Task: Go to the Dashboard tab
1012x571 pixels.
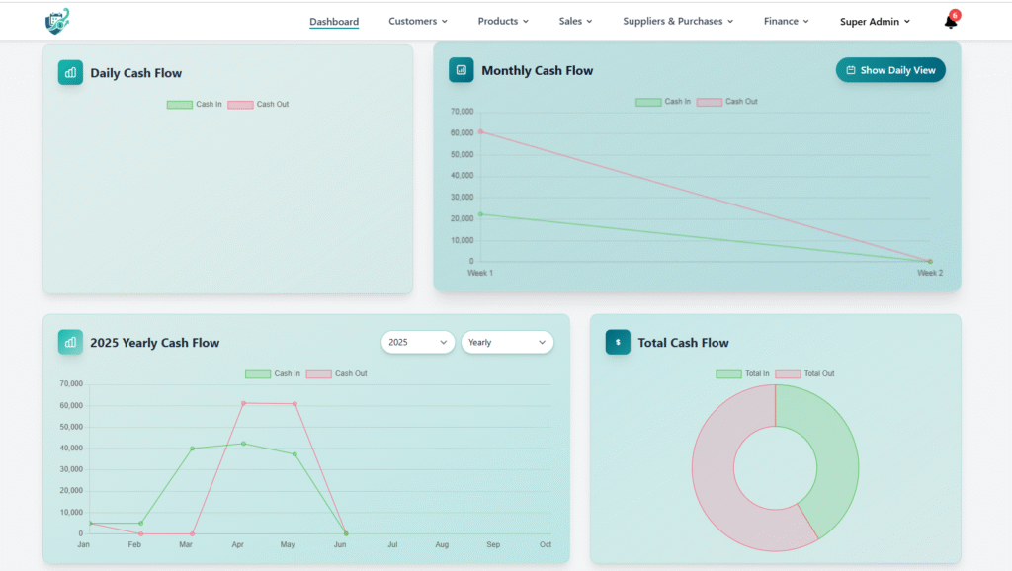Action: pyautogui.click(x=334, y=22)
